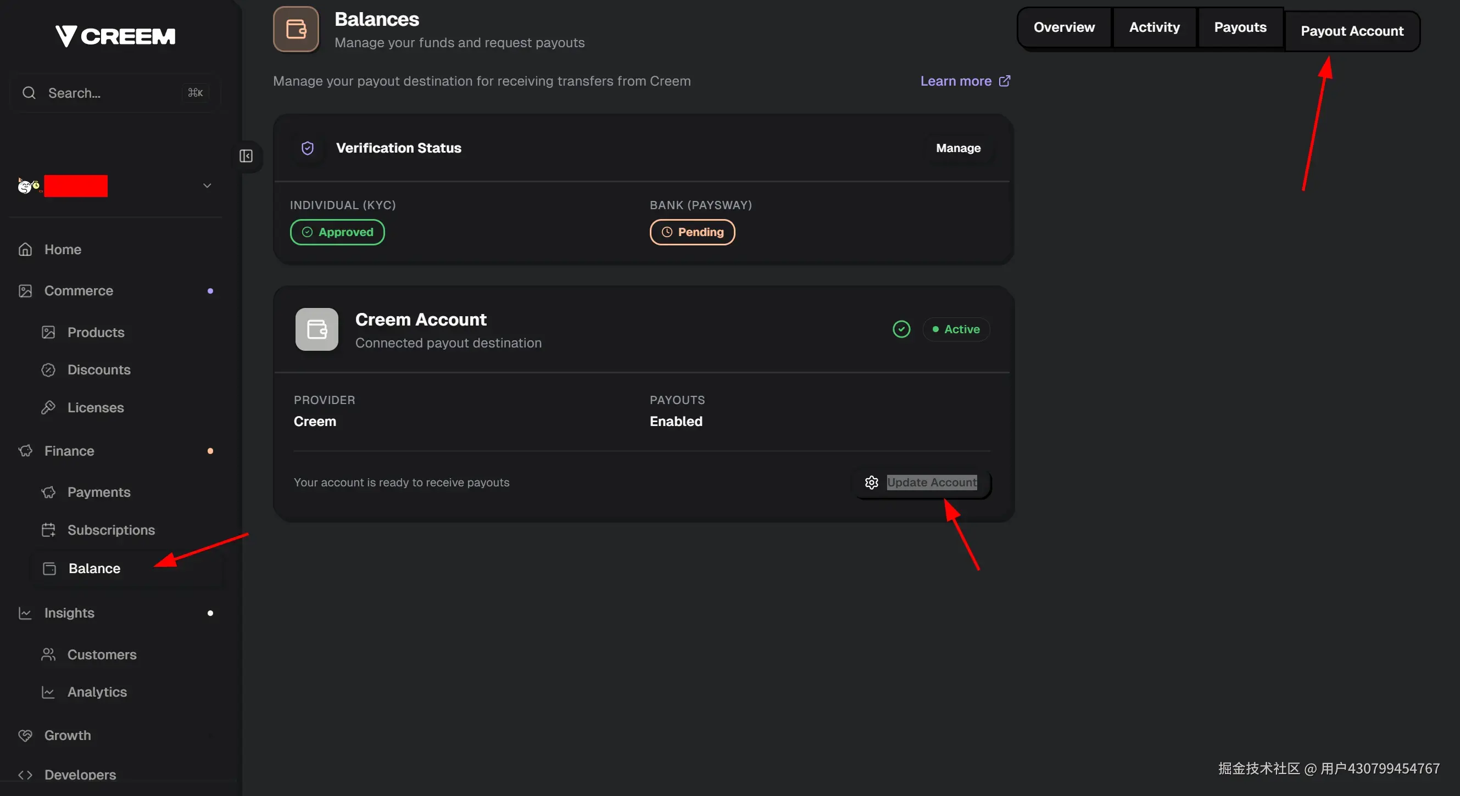Click the Subscriptions calendar icon

point(49,530)
